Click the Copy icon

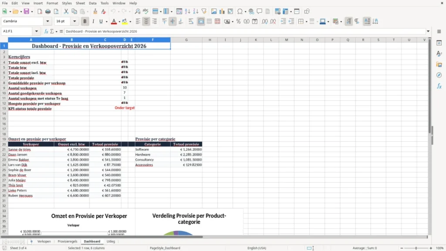[x=74, y=11]
